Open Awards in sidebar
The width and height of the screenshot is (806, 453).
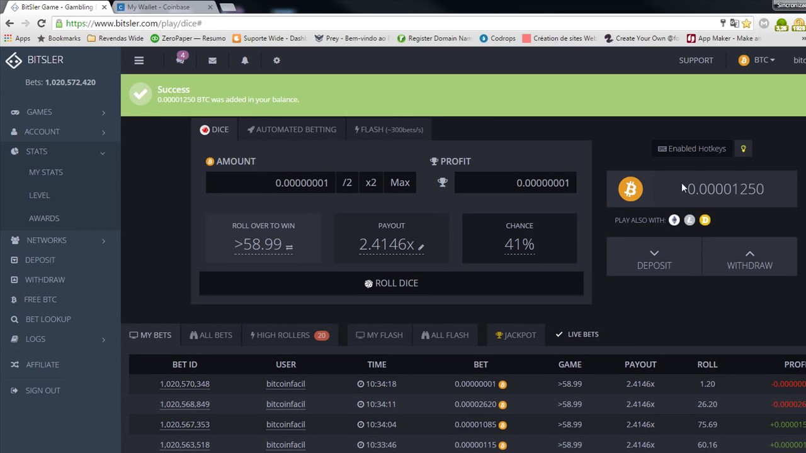[44, 218]
